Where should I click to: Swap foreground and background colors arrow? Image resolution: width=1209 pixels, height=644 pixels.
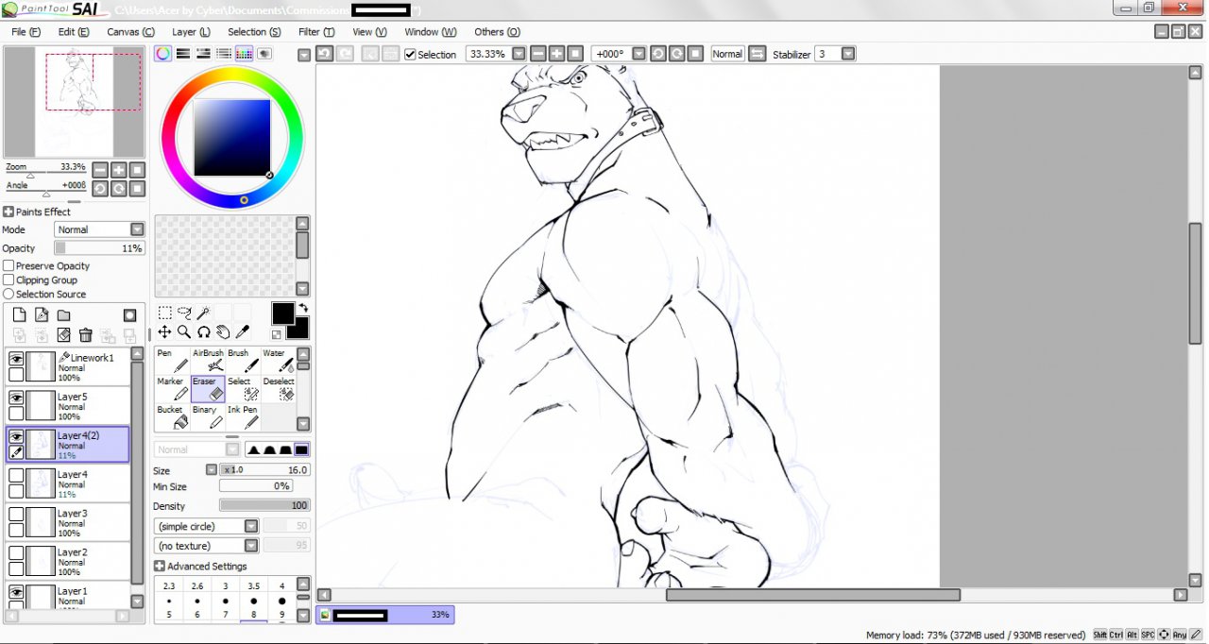303,308
